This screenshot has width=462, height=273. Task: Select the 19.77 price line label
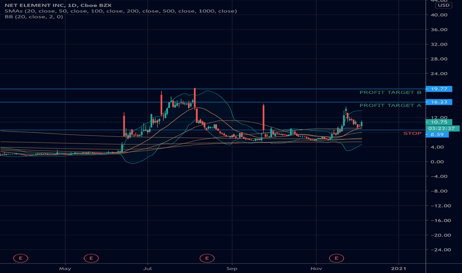coord(439,89)
